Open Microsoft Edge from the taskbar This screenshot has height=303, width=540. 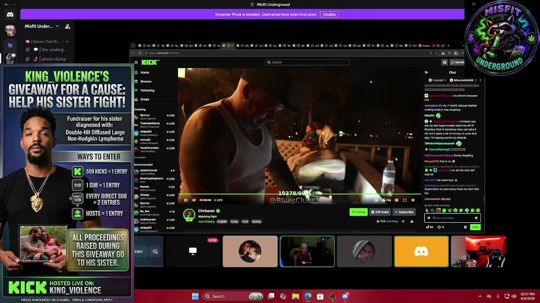(308, 296)
